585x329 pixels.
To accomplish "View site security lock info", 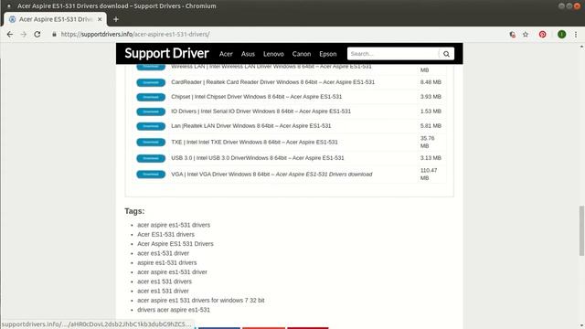I will (54, 35).
